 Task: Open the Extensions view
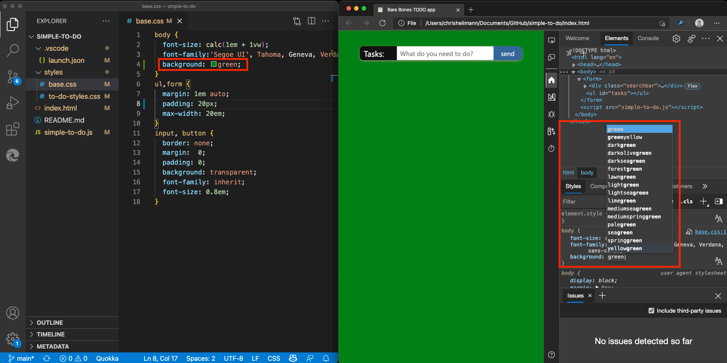tap(13, 129)
